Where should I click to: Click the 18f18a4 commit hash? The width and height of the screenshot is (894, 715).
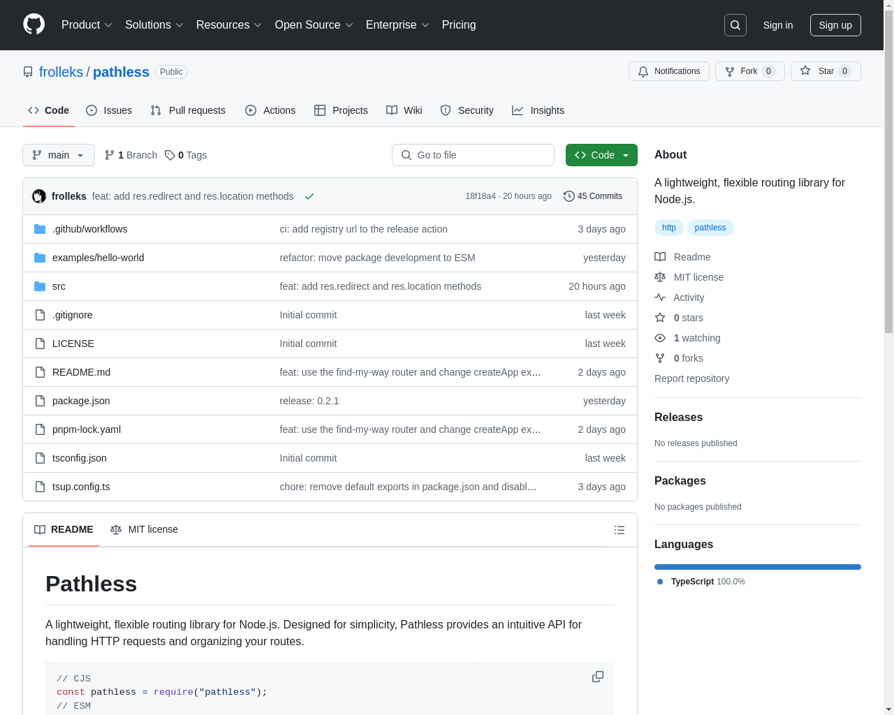click(x=481, y=196)
